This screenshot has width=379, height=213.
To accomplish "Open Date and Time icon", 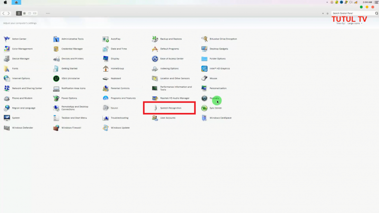I will 106,49.
